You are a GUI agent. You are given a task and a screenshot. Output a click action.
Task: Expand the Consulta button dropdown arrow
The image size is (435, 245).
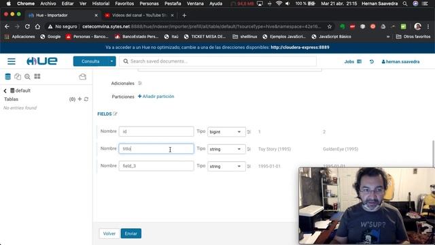click(x=111, y=61)
